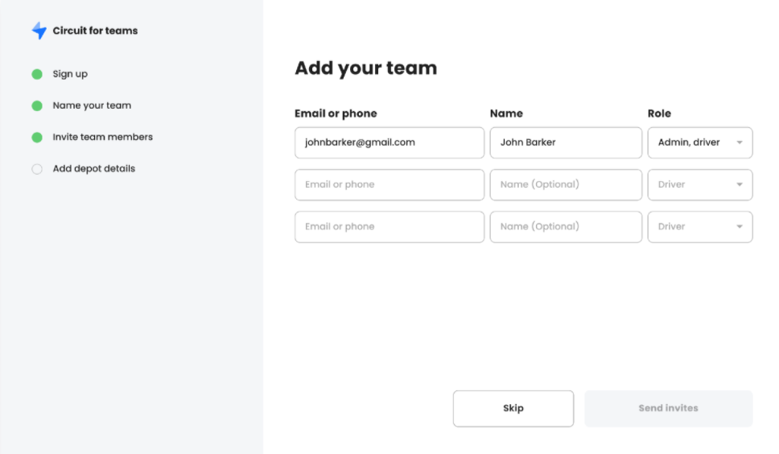This screenshot has height=454, width=779.
Task: Open the Invite team members step
Action: (103, 137)
